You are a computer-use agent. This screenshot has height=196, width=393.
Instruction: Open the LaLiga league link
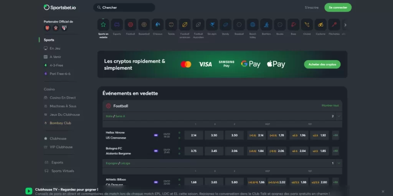click(x=125, y=163)
